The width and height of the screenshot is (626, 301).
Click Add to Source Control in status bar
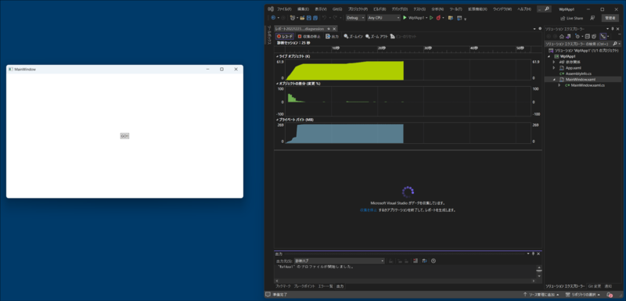coord(541,295)
